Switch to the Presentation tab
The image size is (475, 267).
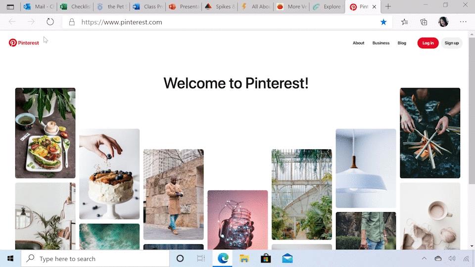click(x=184, y=6)
